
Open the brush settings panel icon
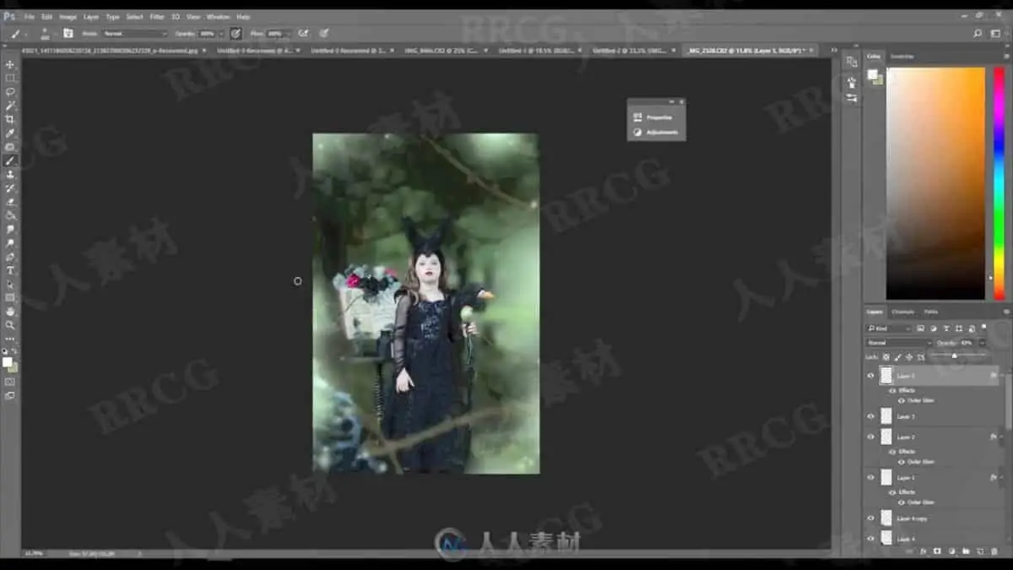68,34
